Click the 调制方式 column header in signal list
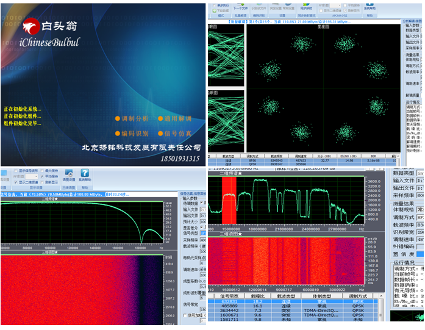 pyautogui.click(x=358, y=296)
